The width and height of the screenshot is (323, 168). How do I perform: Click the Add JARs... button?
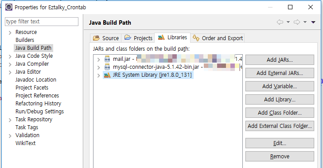(x=280, y=60)
